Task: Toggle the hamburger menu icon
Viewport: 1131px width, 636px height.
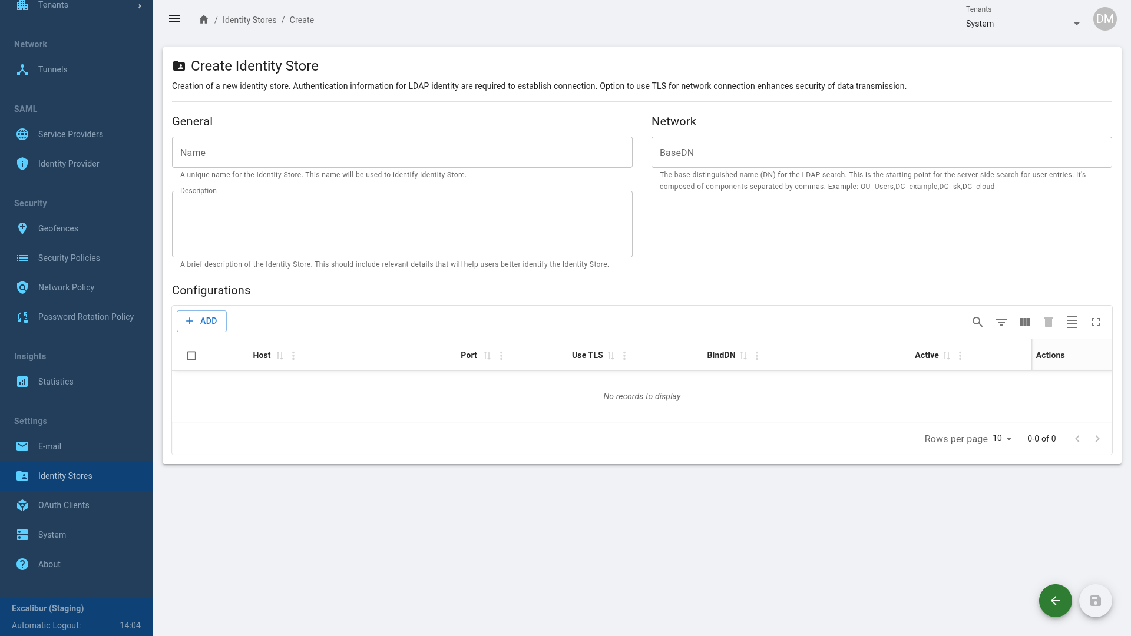Action: click(x=174, y=19)
